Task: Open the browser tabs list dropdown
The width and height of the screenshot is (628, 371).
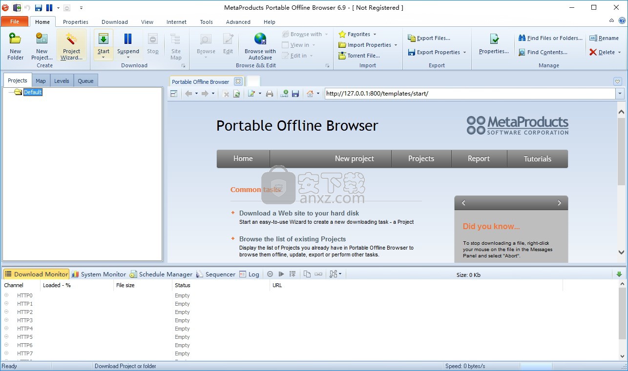Action: [x=618, y=81]
